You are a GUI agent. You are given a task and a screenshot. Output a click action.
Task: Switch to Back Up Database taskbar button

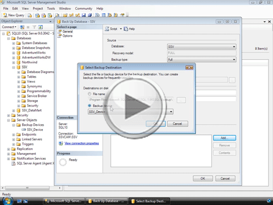pyautogui.click(x=106, y=201)
